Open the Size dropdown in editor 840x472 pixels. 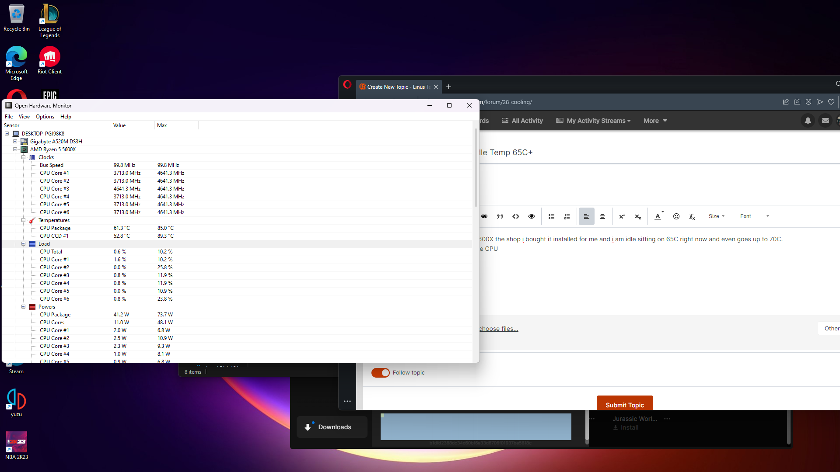[x=717, y=216]
